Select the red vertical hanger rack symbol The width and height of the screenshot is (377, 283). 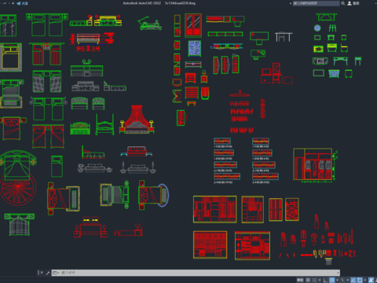coord(263,108)
